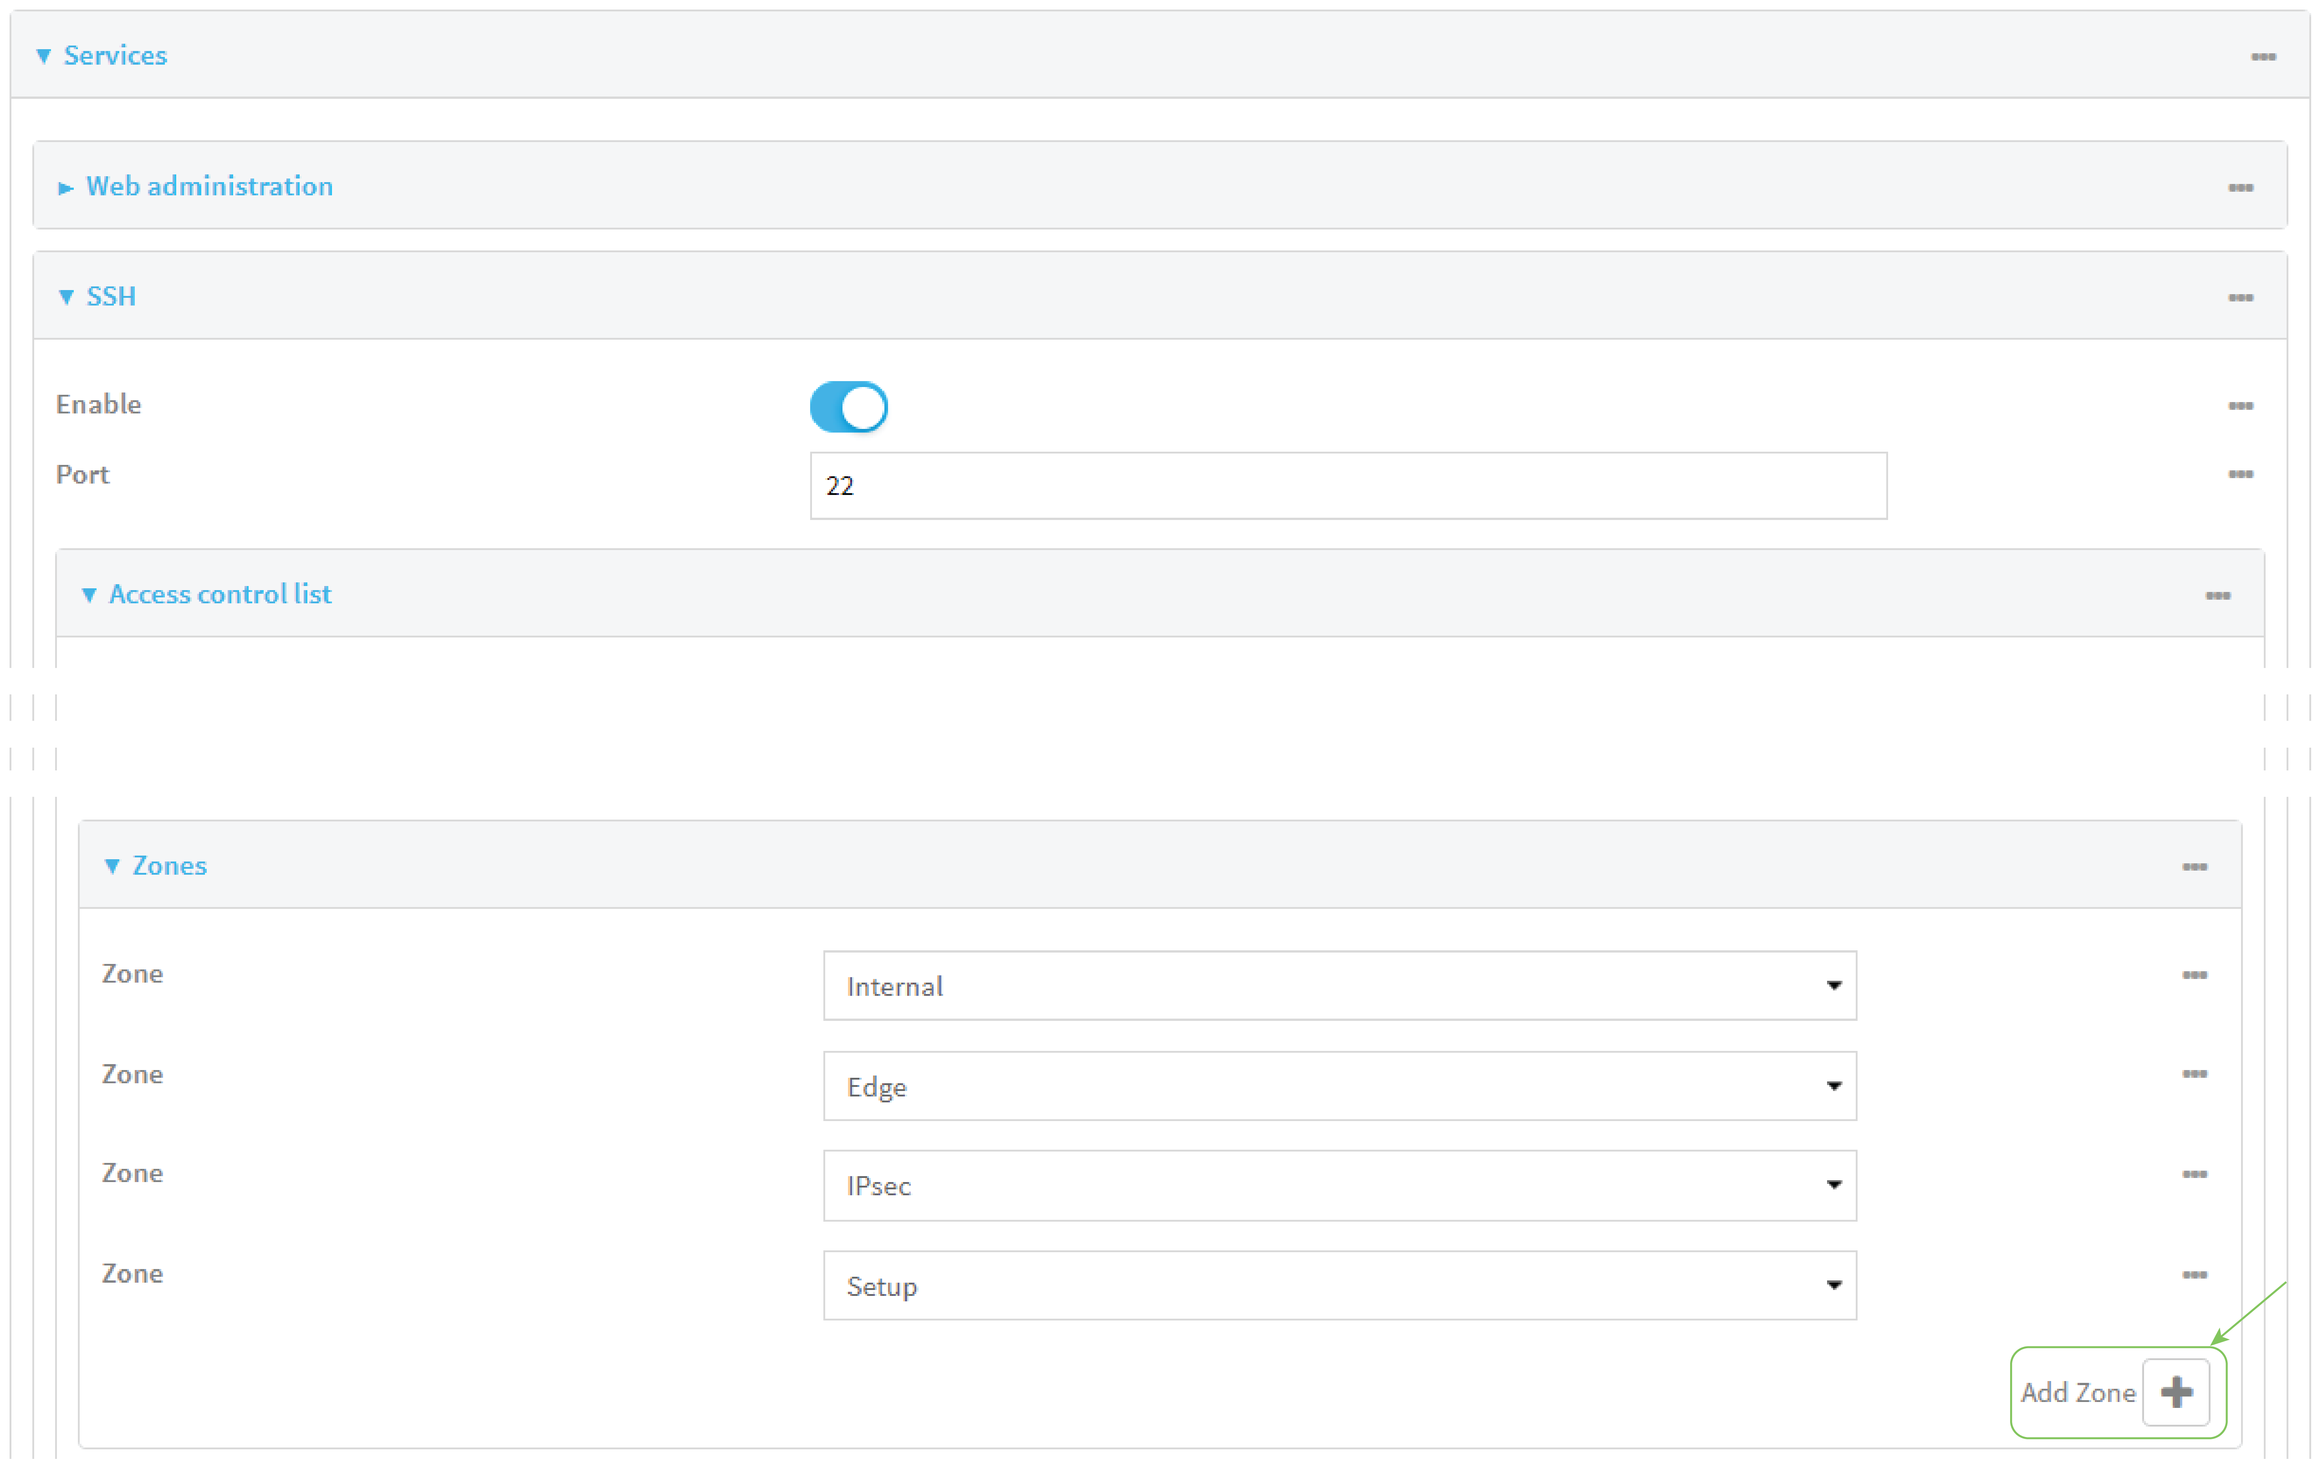Image resolution: width=2323 pixels, height=1463 pixels.
Task: Collapse the Zones section
Action: [168, 866]
